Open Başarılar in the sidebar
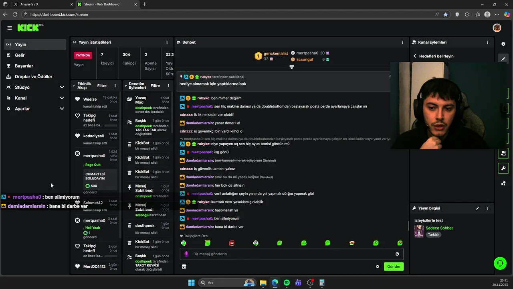The height and width of the screenshot is (289, 513). pyautogui.click(x=35, y=66)
